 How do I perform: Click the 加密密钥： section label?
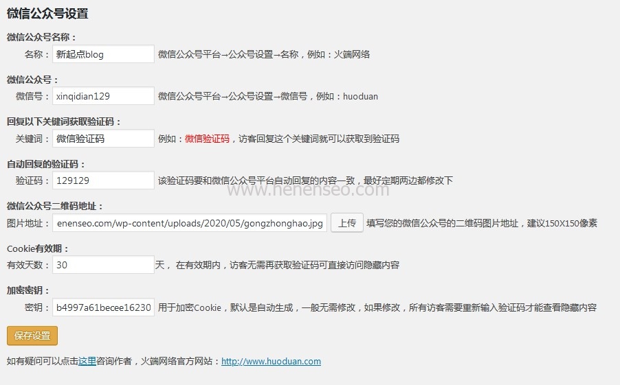pyautogui.click(x=28, y=290)
